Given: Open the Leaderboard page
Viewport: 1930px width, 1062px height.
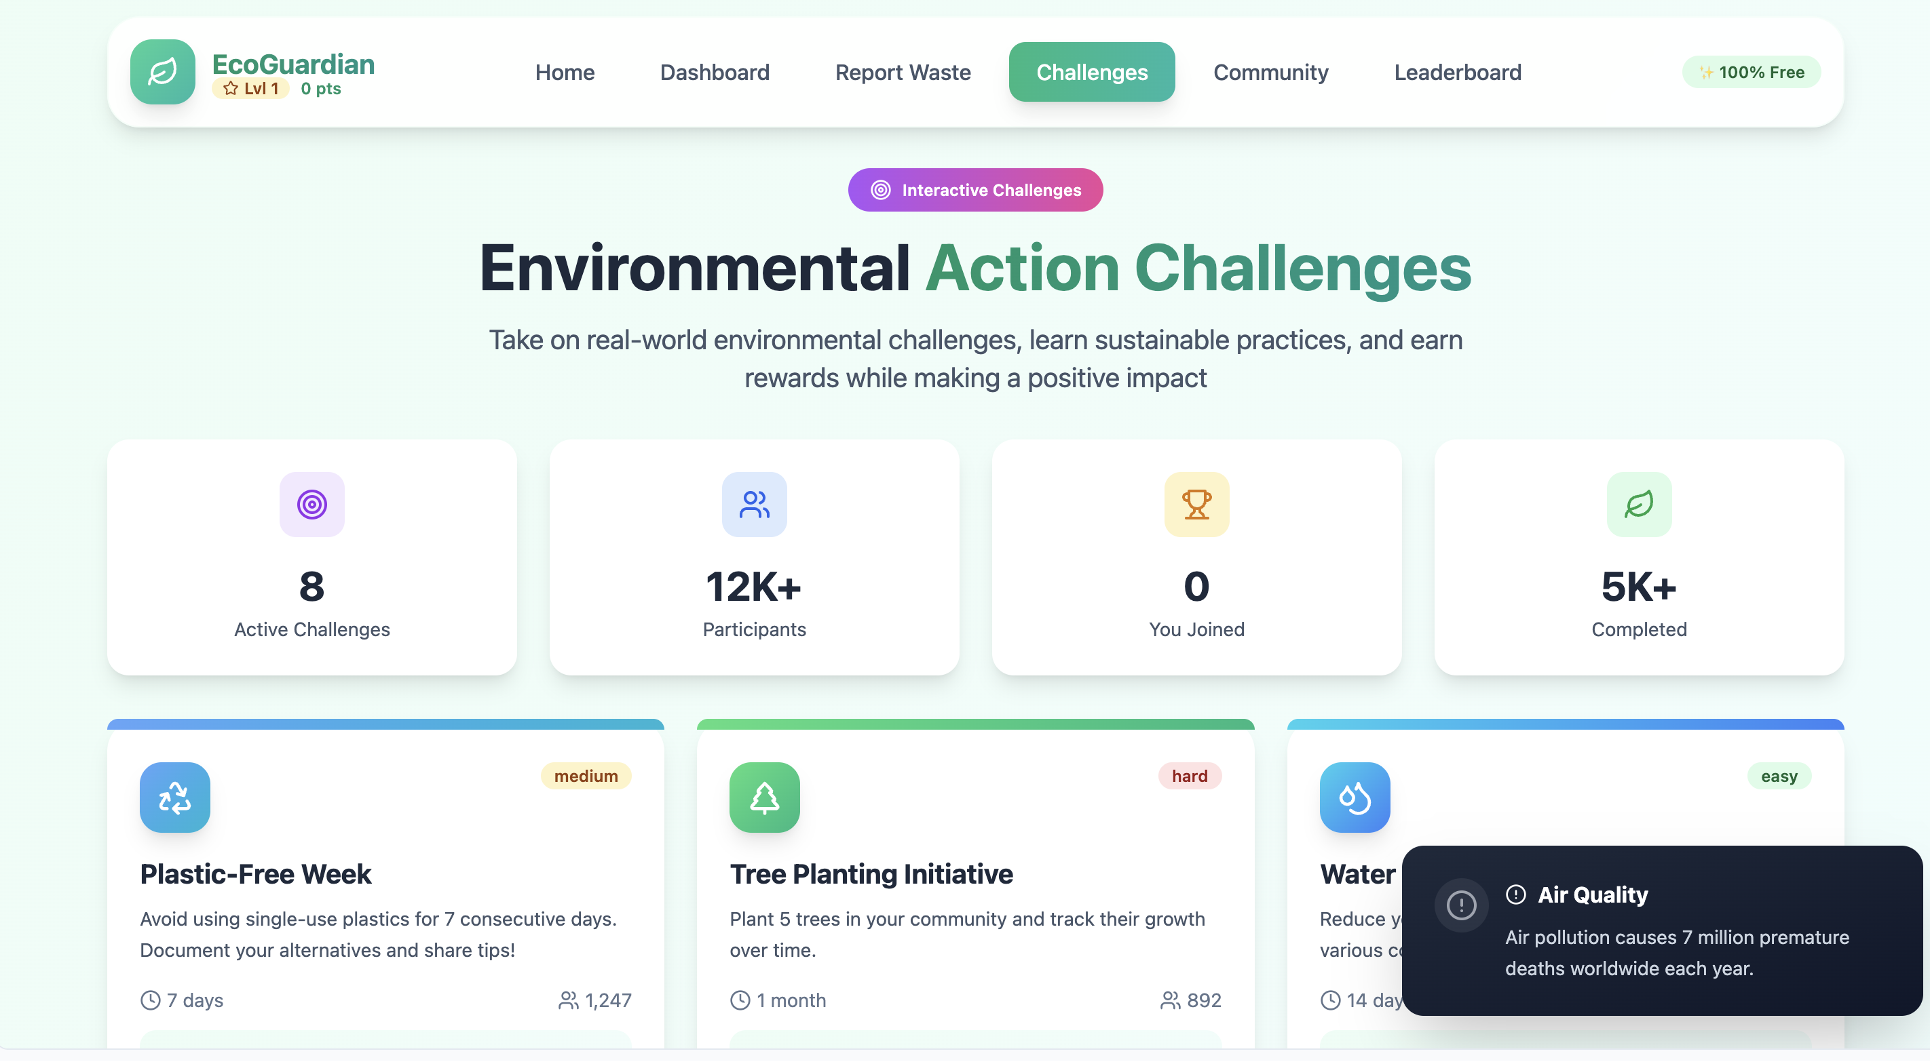Looking at the screenshot, I should click(1457, 73).
